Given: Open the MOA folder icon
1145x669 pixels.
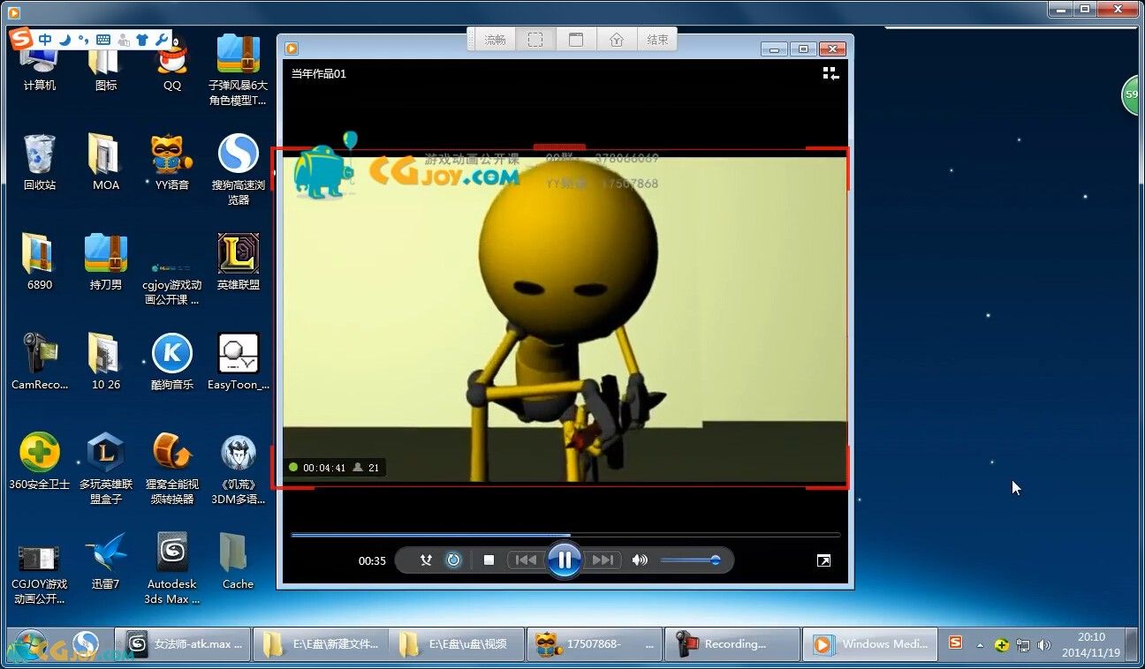Looking at the screenshot, I should [x=106, y=162].
